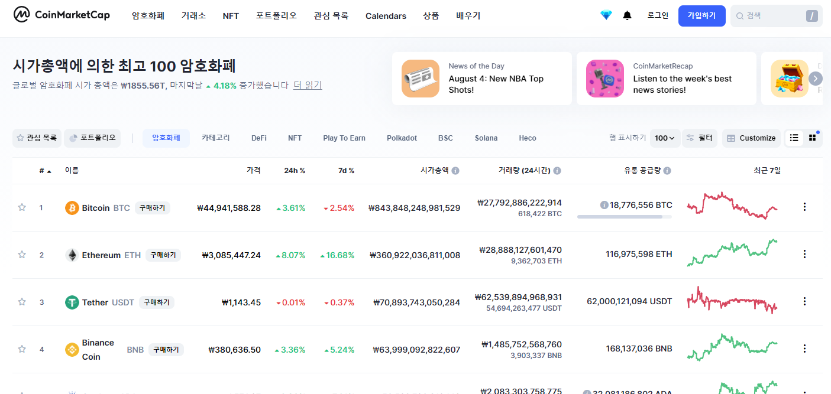831x394 pixels.
Task: Click the 유통 공급량 info icon
Action: [x=667, y=171]
